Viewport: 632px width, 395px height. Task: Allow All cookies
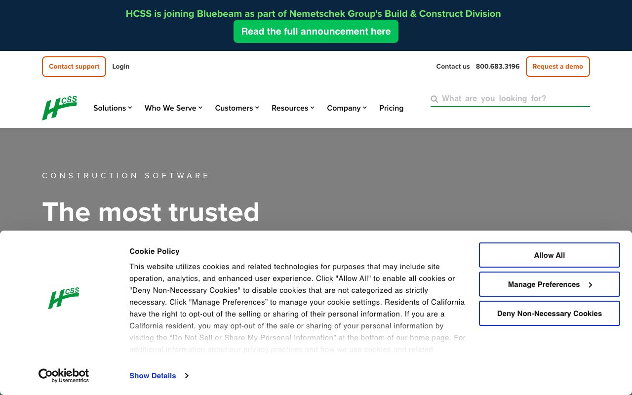click(x=550, y=255)
